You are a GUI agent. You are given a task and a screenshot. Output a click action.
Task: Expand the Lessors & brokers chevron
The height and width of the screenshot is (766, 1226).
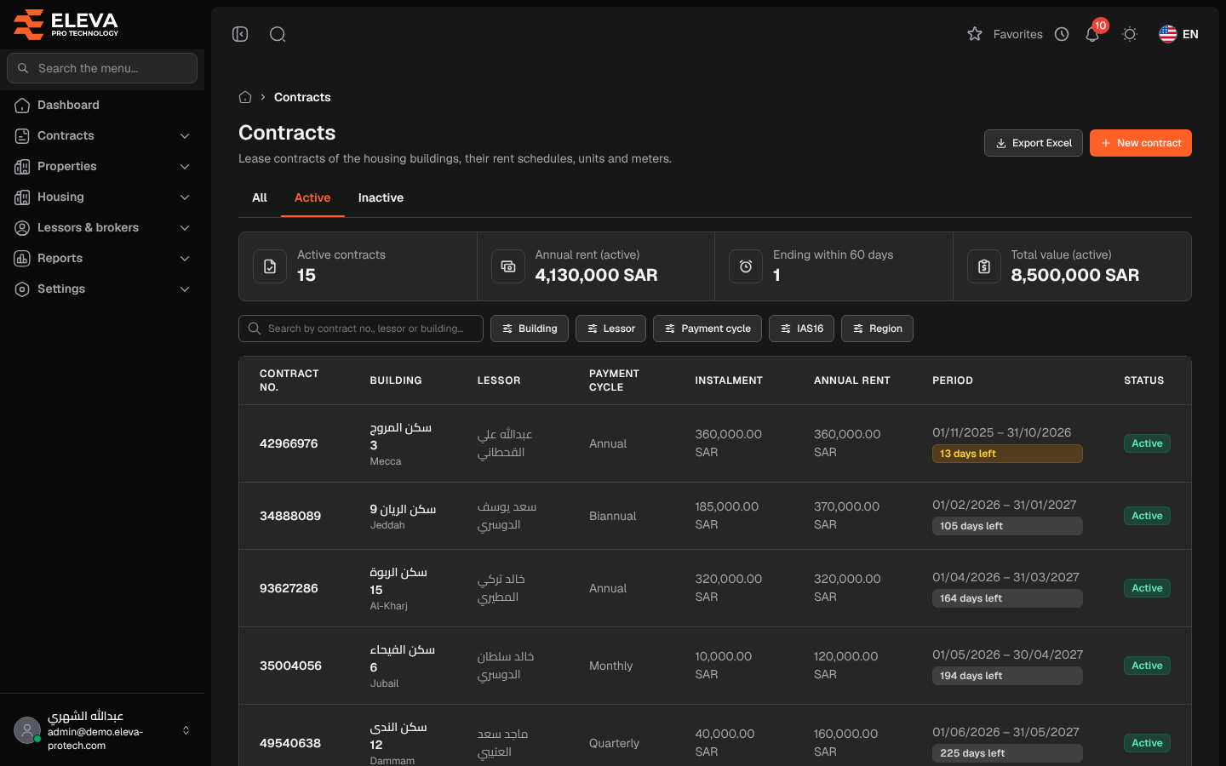click(x=185, y=228)
